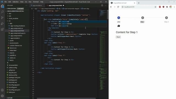Viewport: 176px width, 99px height.
Task: Open the Search view in activity bar
Action: pos(2,12)
